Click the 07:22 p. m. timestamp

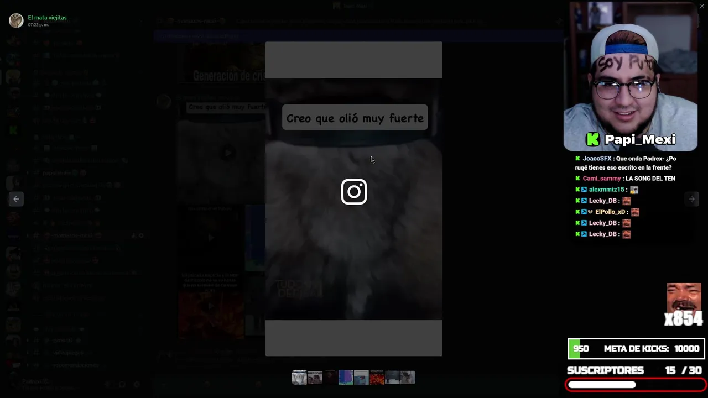pos(38,25)
